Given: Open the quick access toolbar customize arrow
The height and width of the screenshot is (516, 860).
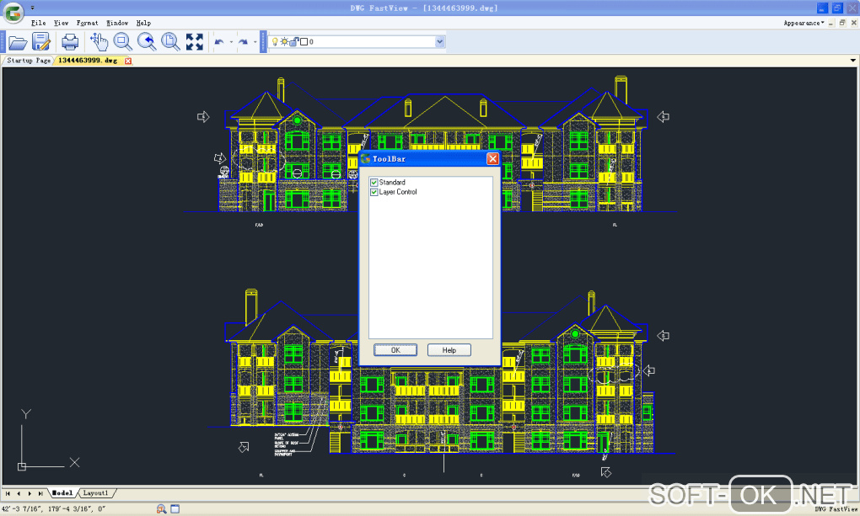Looking at the screenshot, I should point(32,8).
